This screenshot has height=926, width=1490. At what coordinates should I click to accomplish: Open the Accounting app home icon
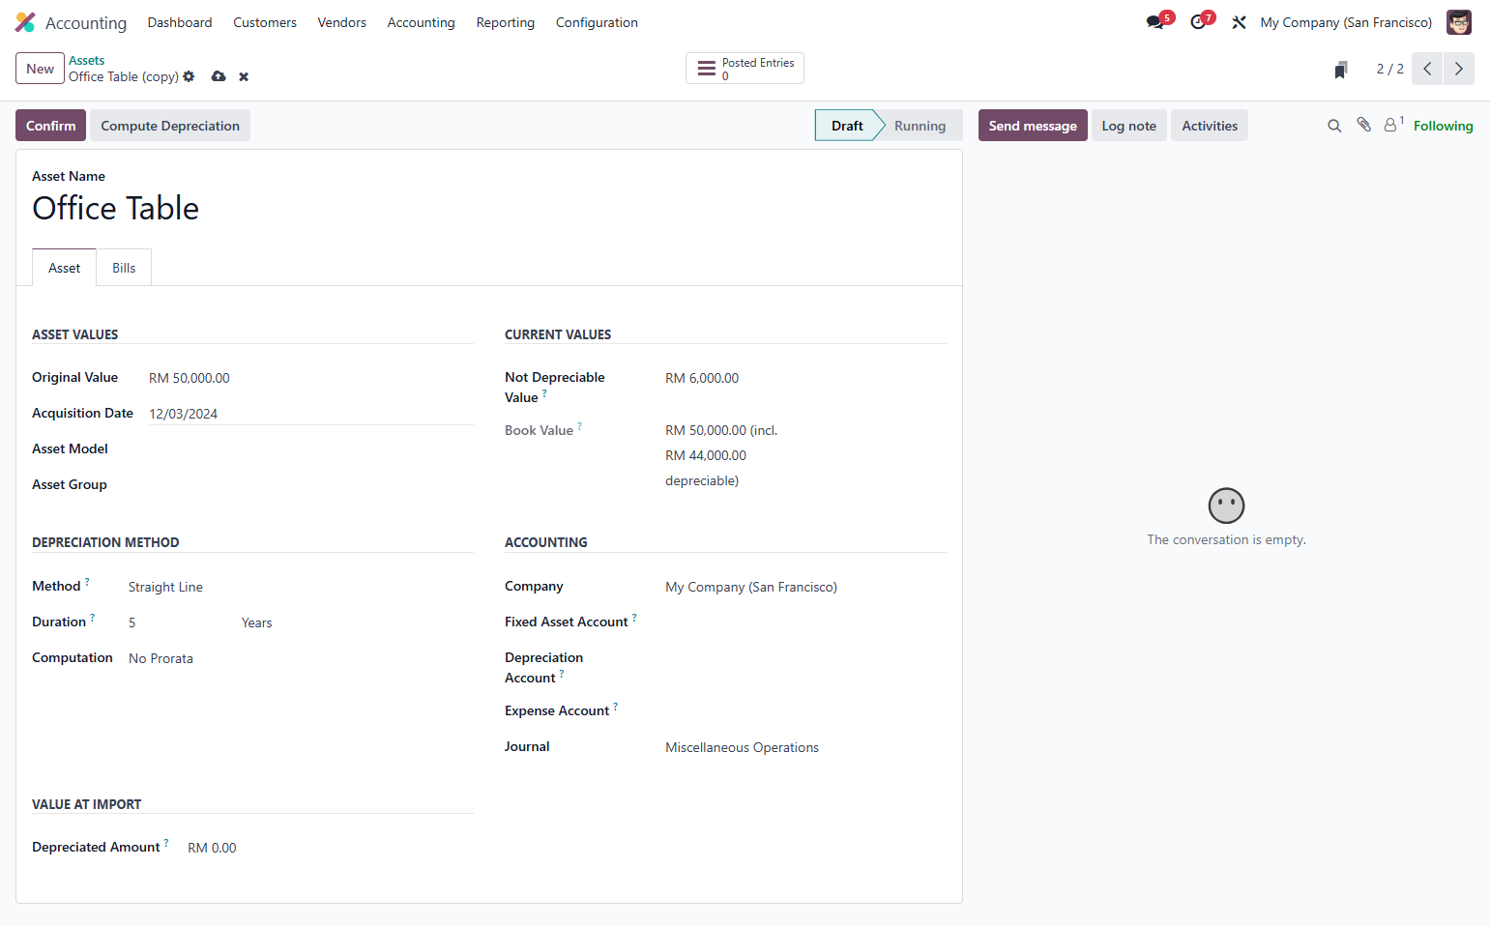click(x=25, y=22)
